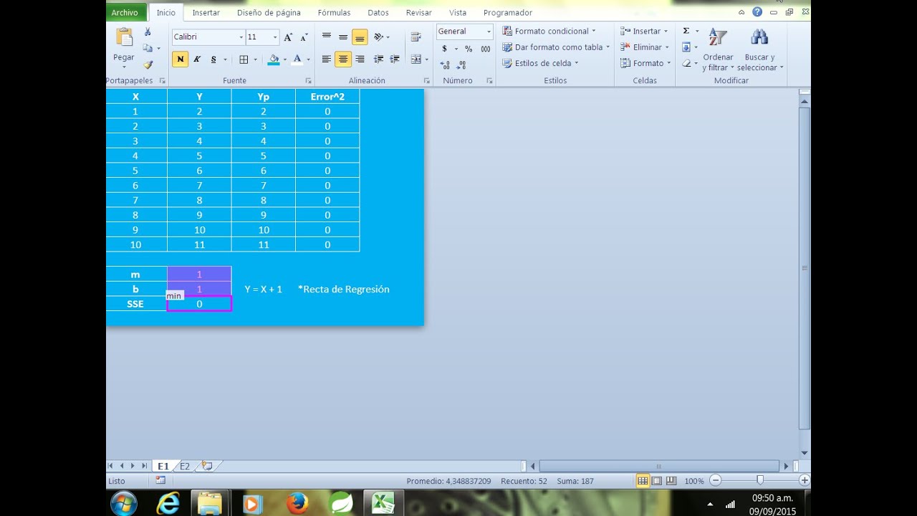Open the Archivo tab
This screenshot has width=917, height=516.
pos(125,12)
